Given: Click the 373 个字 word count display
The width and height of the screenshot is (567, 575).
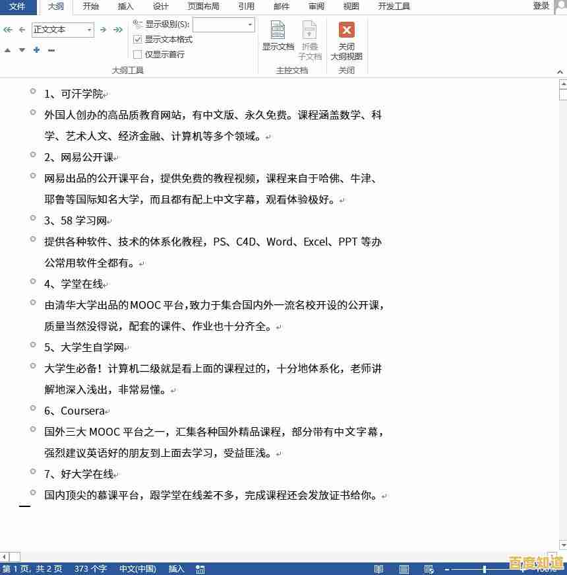Looking at the screenshot, I should coord(90,568).
